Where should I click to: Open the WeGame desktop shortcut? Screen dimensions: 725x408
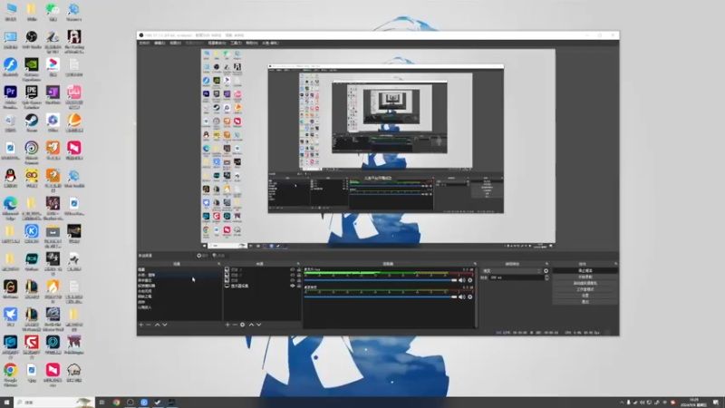[x=10, y=289]
